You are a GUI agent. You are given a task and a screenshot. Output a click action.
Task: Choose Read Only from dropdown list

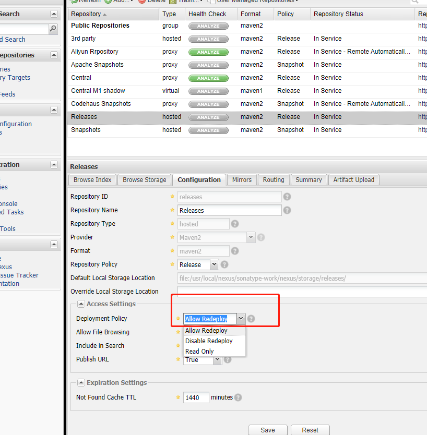click(215, 352)
